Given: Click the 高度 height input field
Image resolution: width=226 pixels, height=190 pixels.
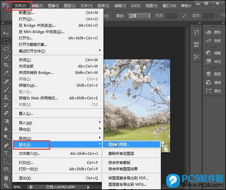Looking at the screenshot, I should (208, 16).
